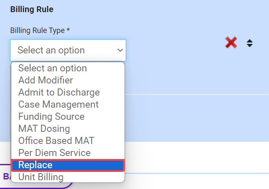
Task: Select the highlighted 'Replace' option
Action: (x=36, y=165)
